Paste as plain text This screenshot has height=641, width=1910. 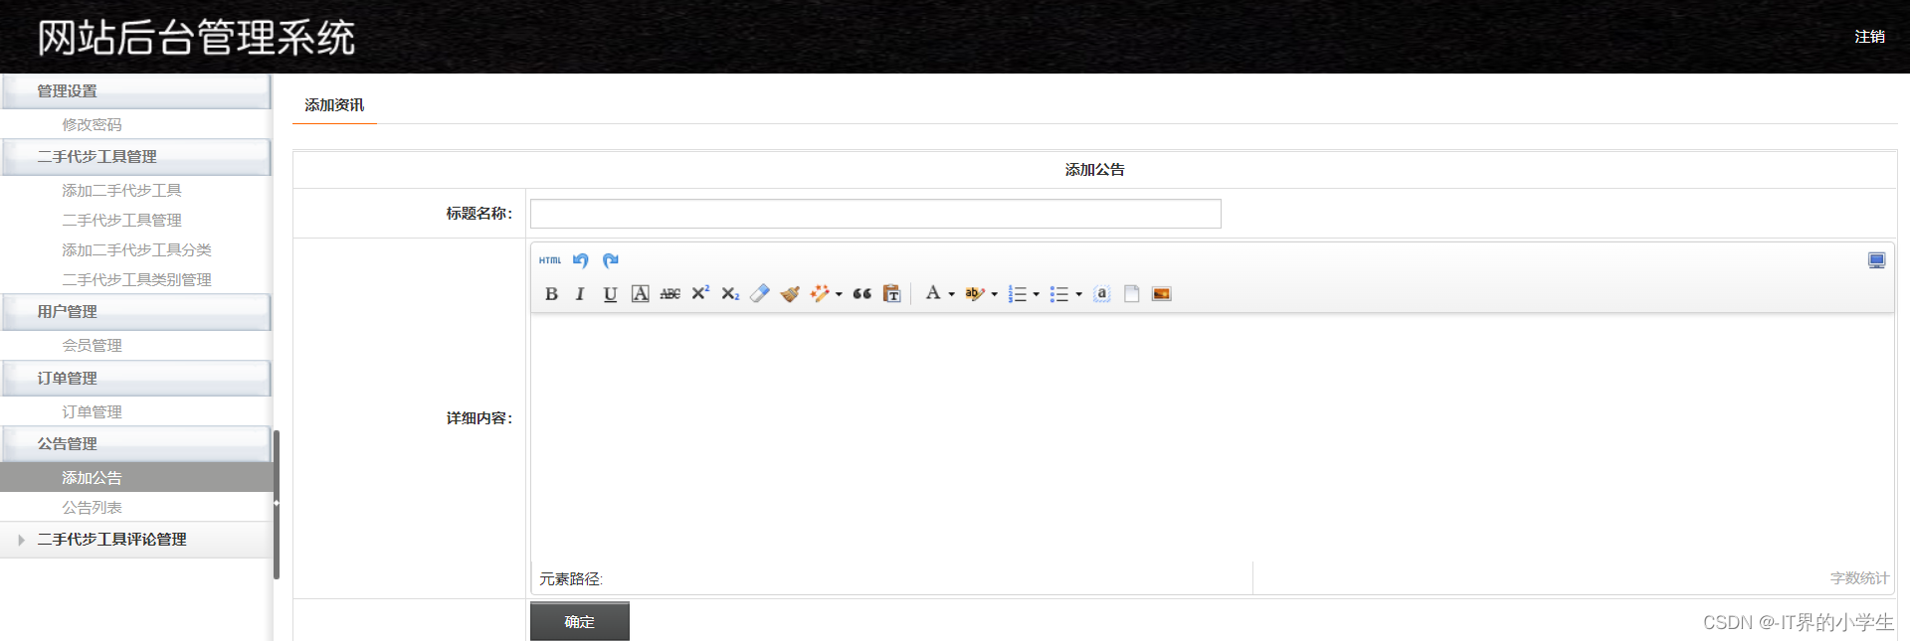click(892, 294)
